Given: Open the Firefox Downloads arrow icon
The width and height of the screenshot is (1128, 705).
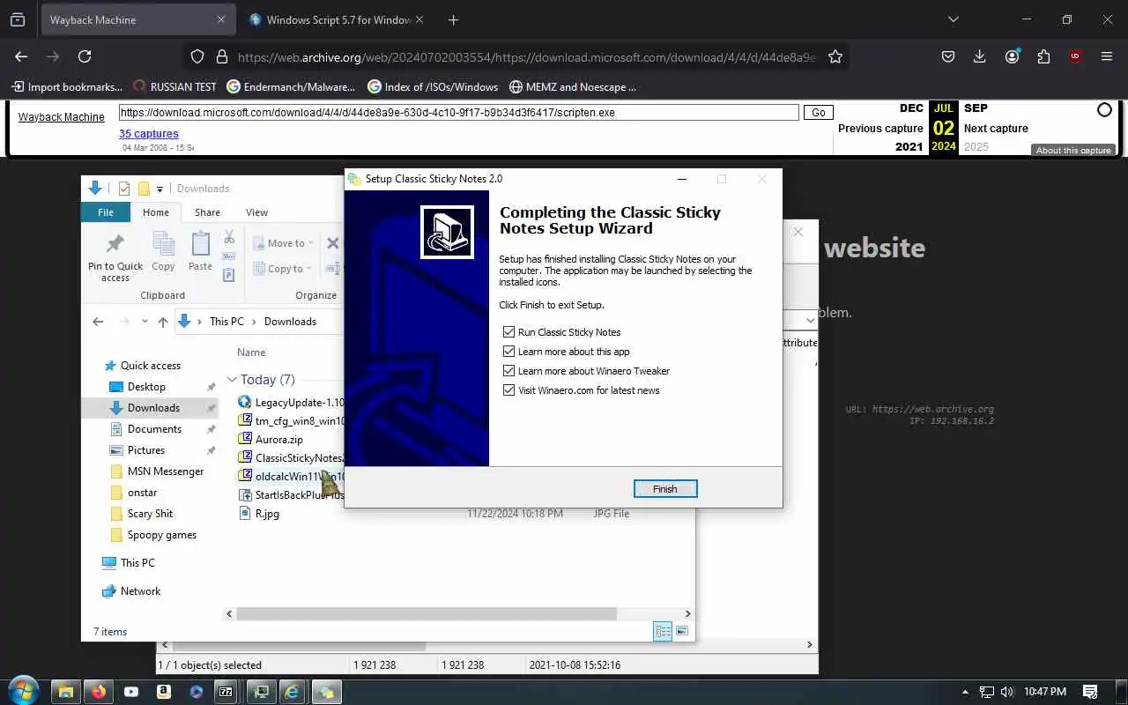Looking at the screenshot, I should [x=980, y=56].
